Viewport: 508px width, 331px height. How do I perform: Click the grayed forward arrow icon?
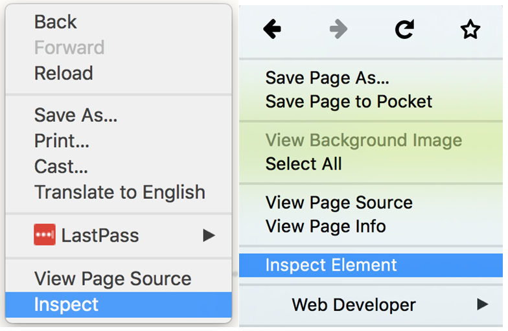tap(338, 29)
